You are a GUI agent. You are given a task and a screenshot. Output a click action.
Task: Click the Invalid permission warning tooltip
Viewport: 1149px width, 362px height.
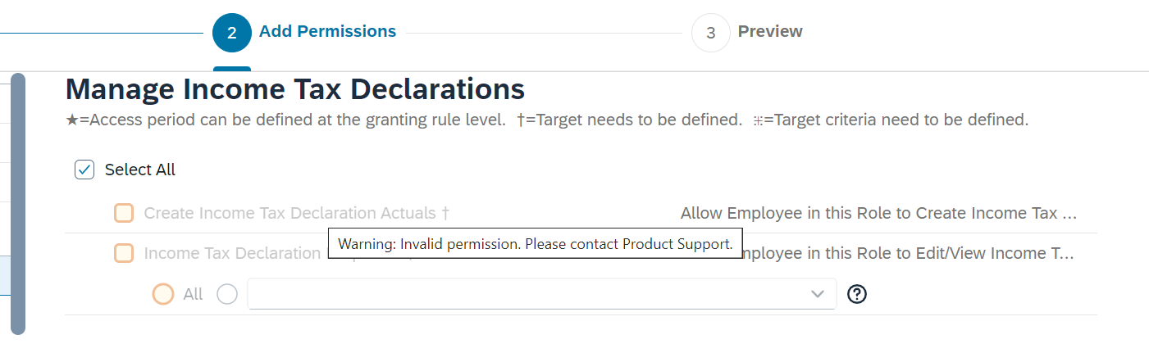[x=536, y=244]
